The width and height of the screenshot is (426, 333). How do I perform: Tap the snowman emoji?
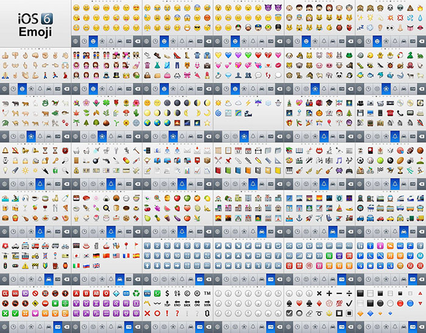(x=278, y=103)
